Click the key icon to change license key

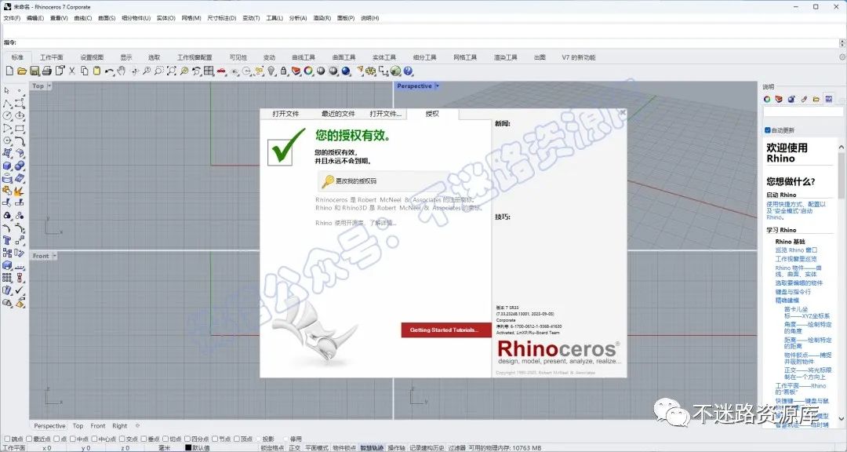[x=327, y=181]
